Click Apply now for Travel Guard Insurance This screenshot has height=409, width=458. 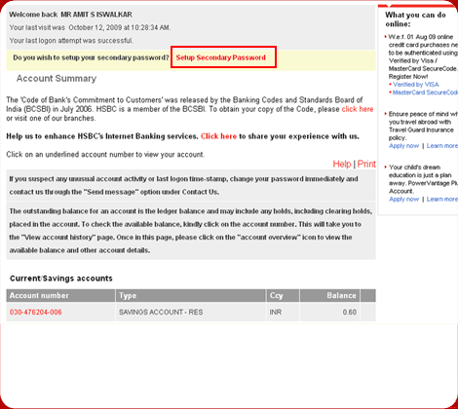click(404, 146)
